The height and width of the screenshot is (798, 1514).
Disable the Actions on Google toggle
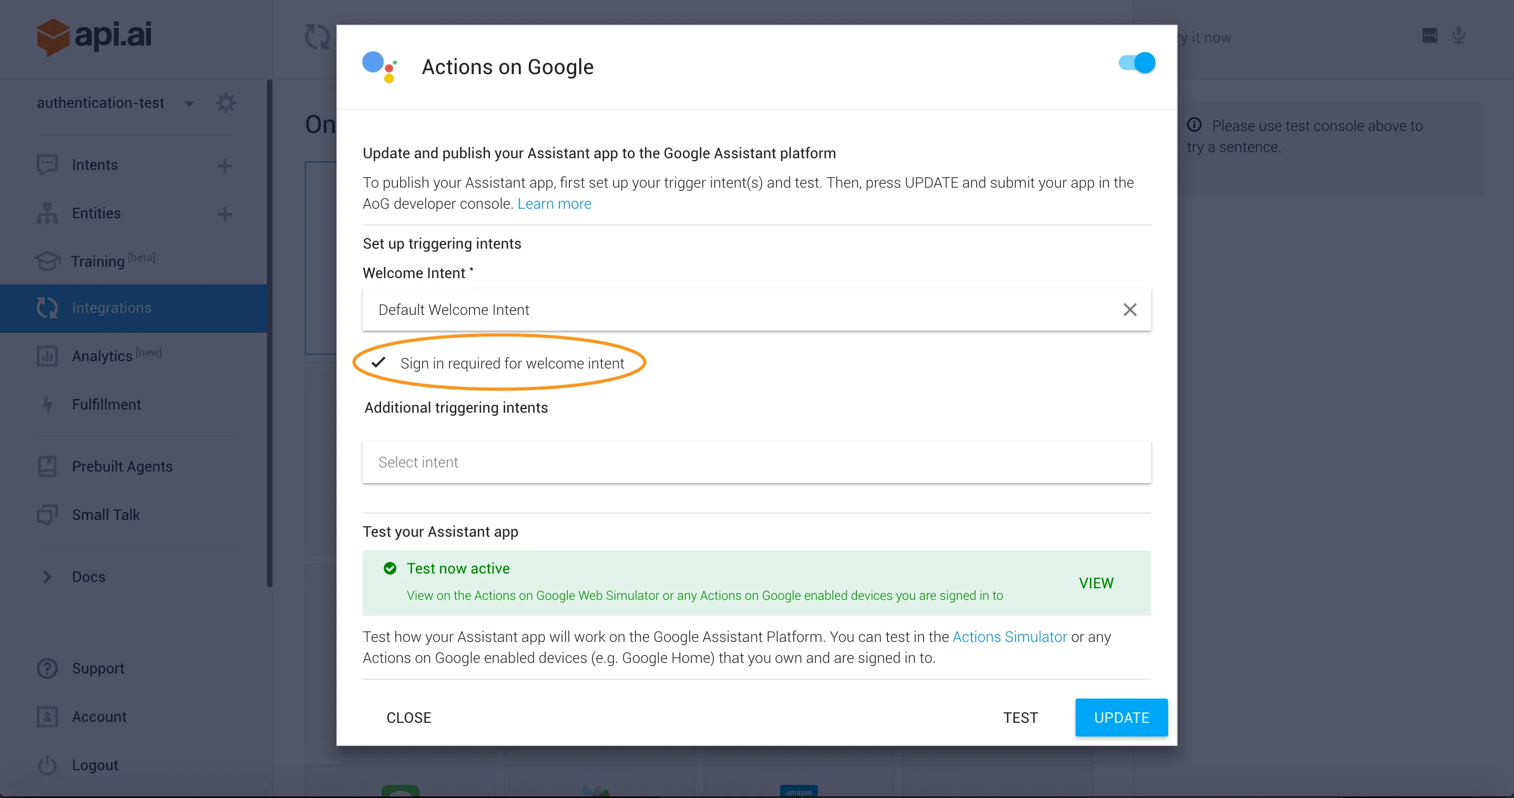point(1137,63)
